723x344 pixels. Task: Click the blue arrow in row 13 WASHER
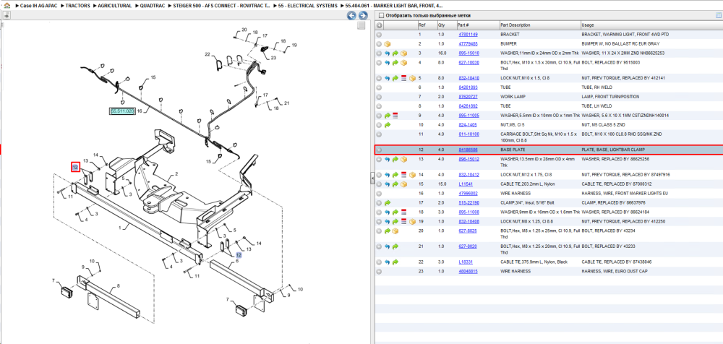coord(388,159)
